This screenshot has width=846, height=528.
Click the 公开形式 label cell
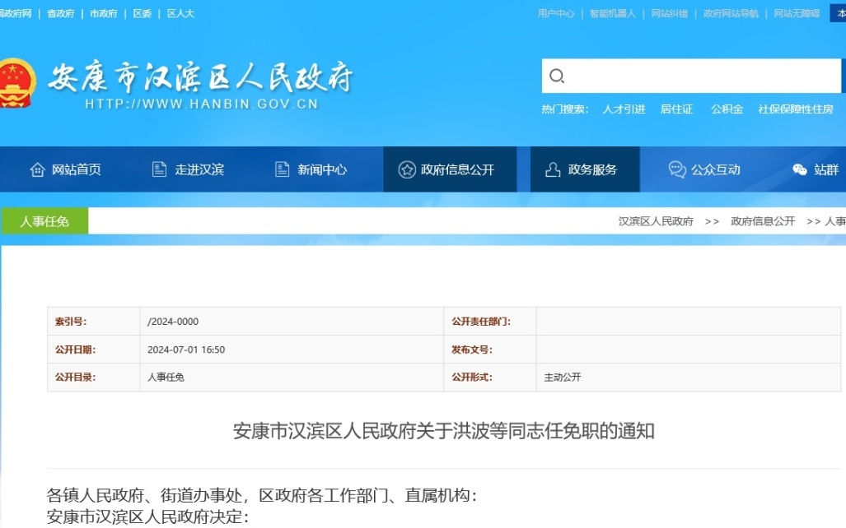(x=490, y=377)
